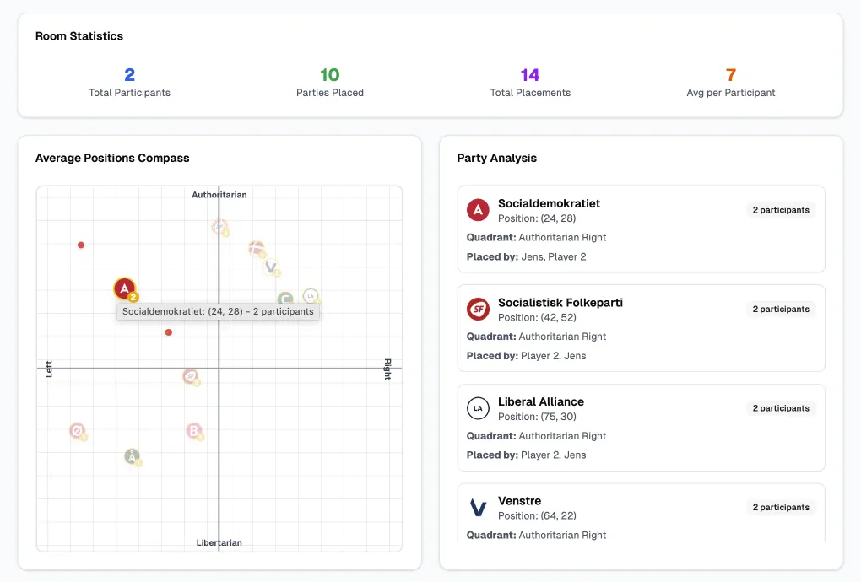Click the Venstre logo in Party Analysis

(478, 508)
